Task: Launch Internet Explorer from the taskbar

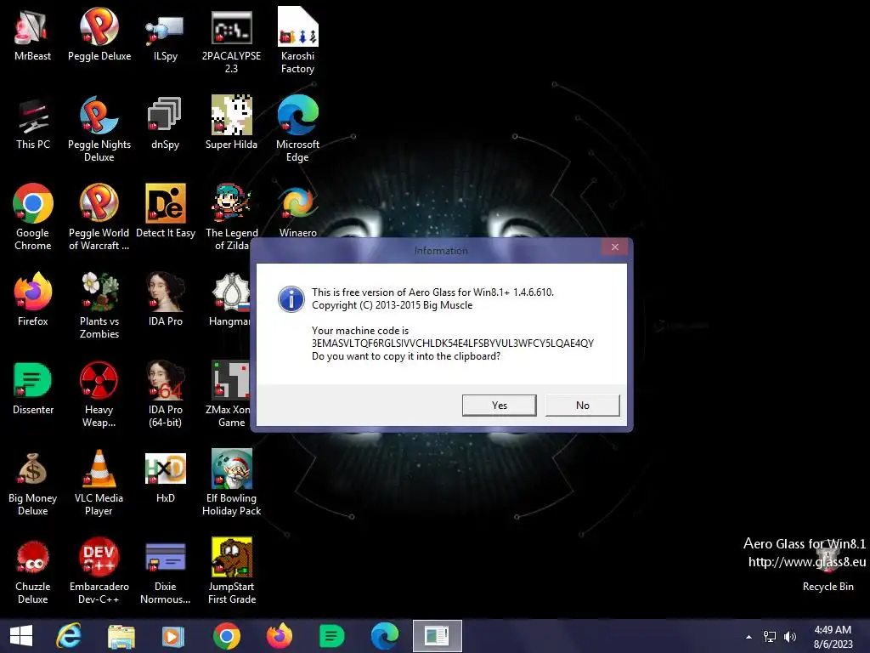Action: (69, 636)
